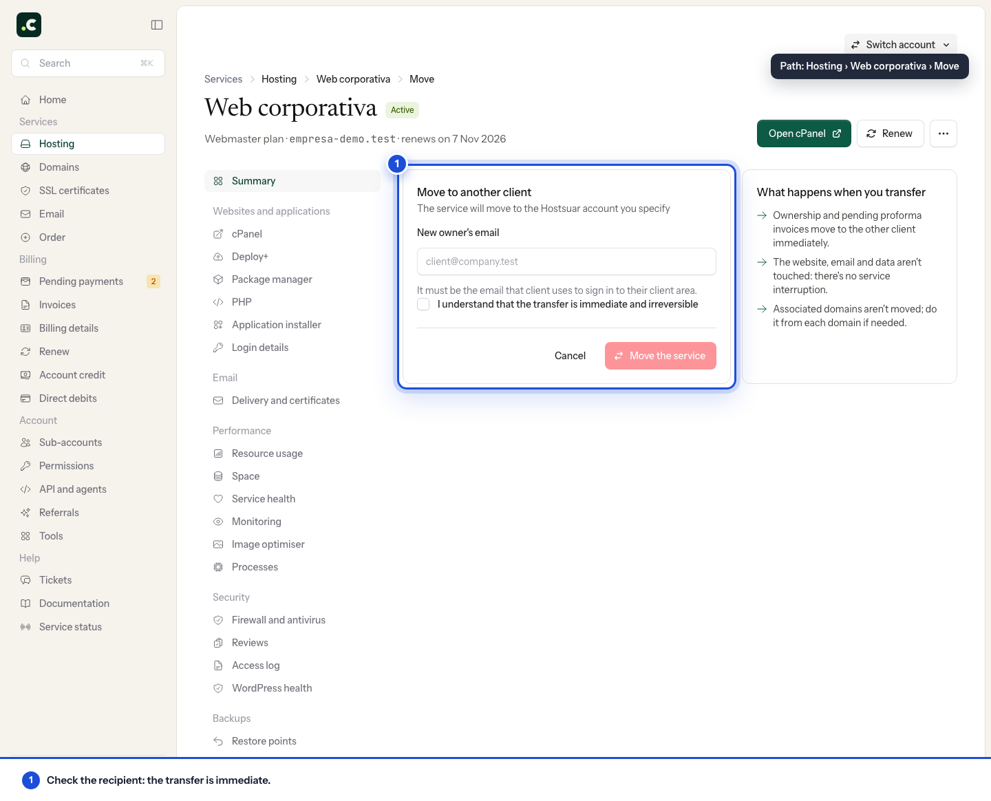Click the sidebar Search box
This screenshot has height=801, width=991.
click(88, 63)
